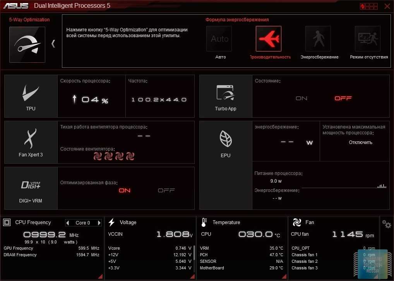The image size is (394, 281).
Task: Switch Turbo App state to OFF
Action: click(x=343, y=98)
